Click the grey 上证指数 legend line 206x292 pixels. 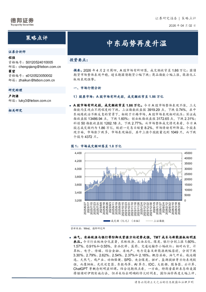click(x=149, y=221)
